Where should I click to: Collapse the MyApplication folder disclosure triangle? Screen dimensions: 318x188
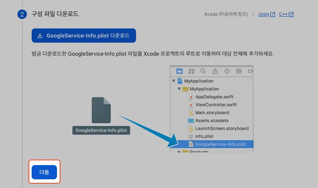pyautogui.click(x=179, y=89)
